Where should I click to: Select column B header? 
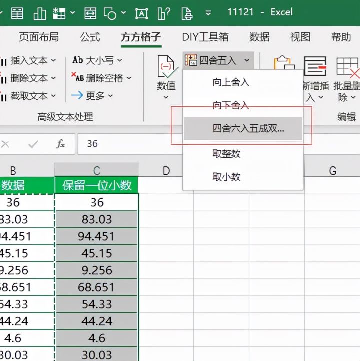point(27,170)
